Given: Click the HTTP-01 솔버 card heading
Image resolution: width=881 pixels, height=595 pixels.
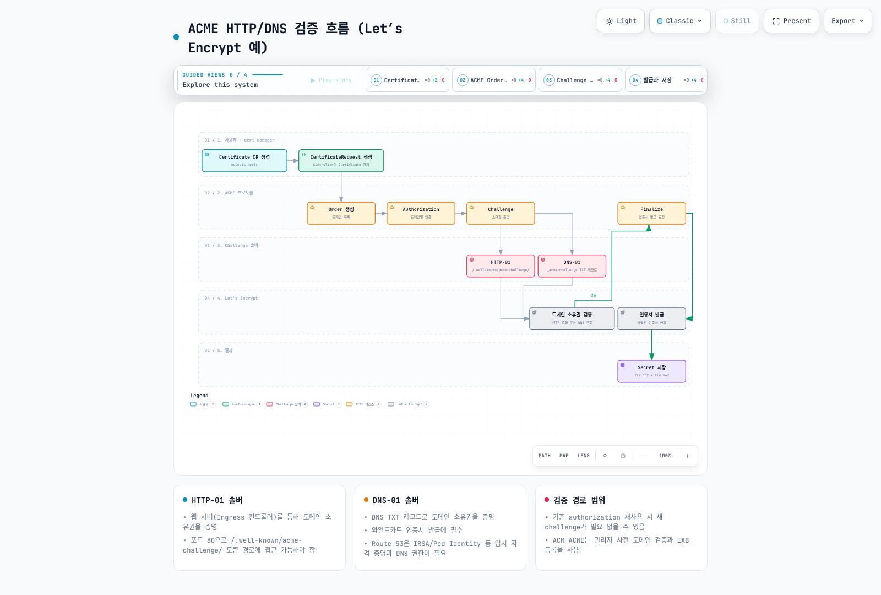Looking at the screenshot, I should [x=217, y=500].
